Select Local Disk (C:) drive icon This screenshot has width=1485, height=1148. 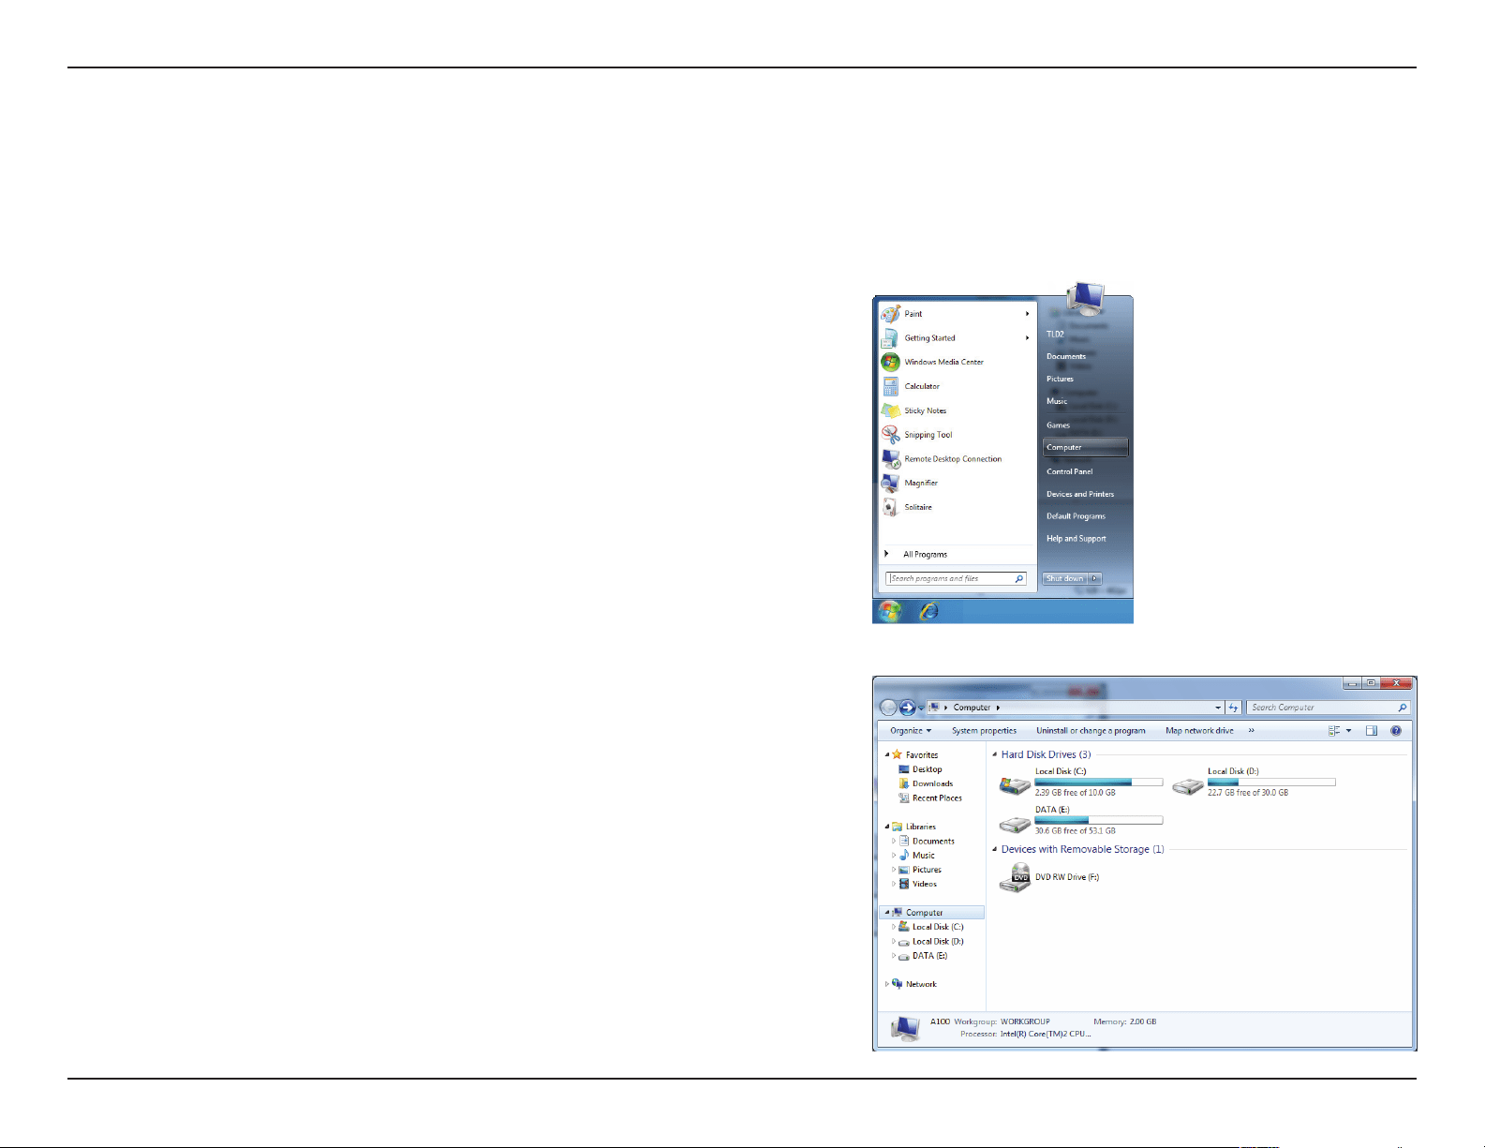(x=1015, y=785)
